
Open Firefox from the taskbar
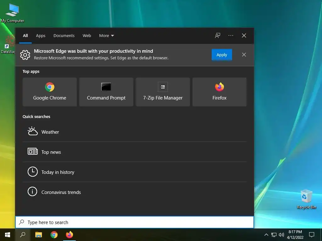(69, 235)
